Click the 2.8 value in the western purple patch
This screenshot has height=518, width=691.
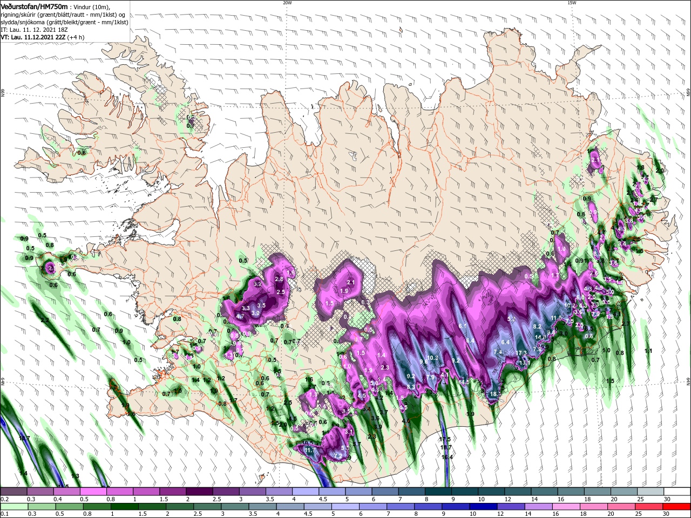(x=279, y=279)
